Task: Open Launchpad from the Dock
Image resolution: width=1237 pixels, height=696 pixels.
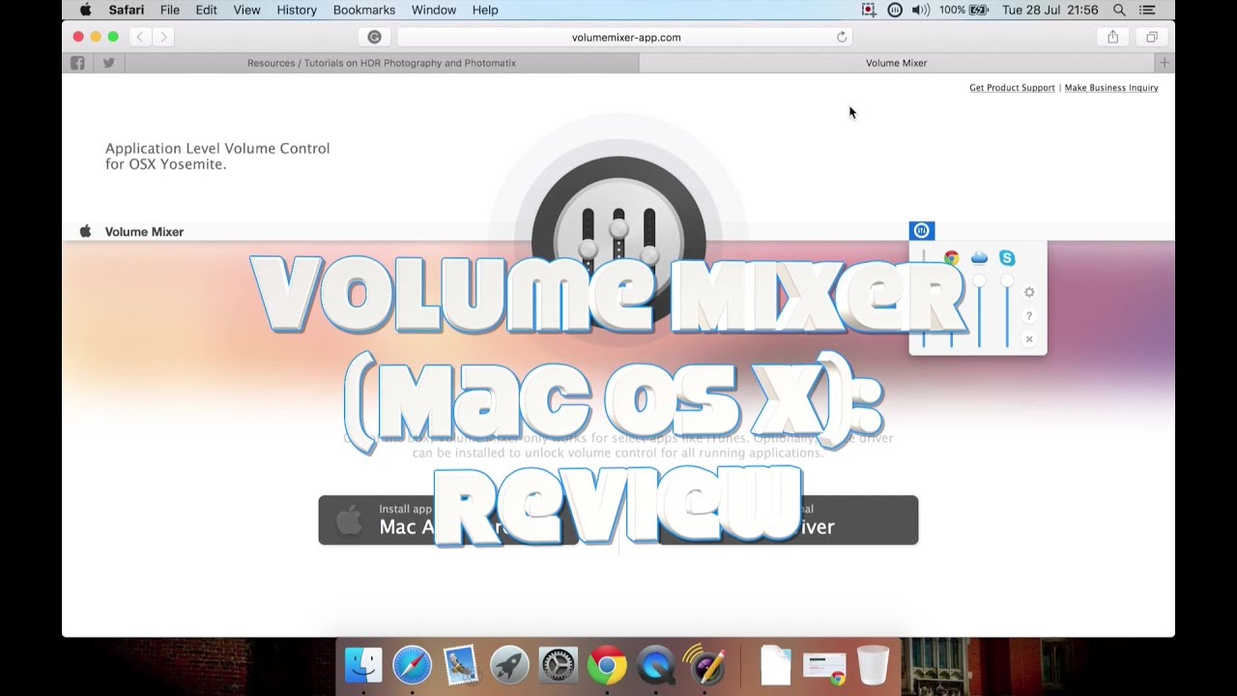Action: click(x=509, y=664)
